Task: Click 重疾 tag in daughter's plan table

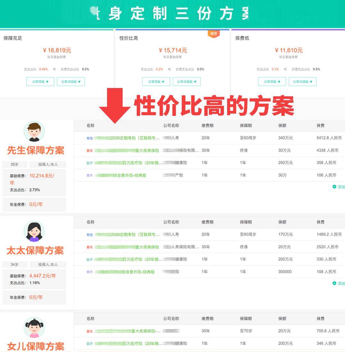Action: [89, 331]
